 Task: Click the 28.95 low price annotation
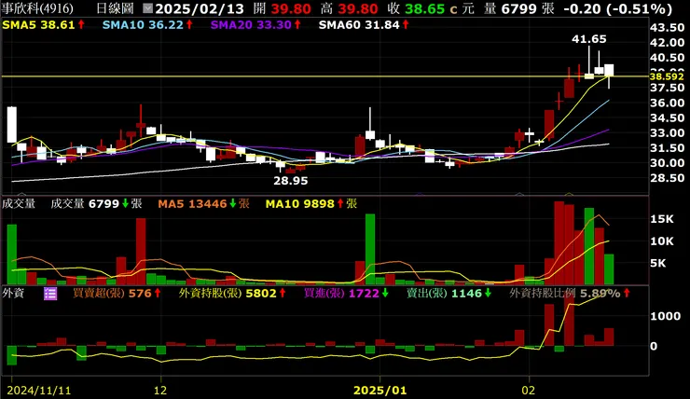[x=290, y=181]
